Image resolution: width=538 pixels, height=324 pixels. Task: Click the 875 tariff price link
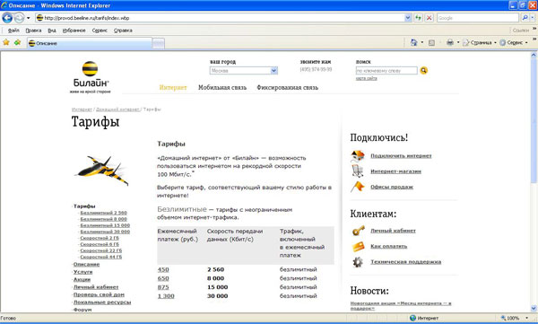[x=163, y=287]
